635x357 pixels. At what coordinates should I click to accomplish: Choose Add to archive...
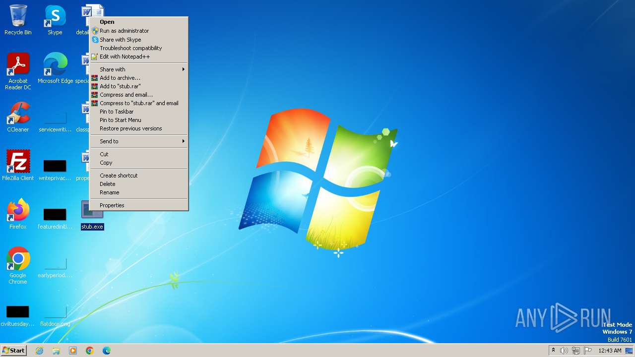tap(139, 78)
